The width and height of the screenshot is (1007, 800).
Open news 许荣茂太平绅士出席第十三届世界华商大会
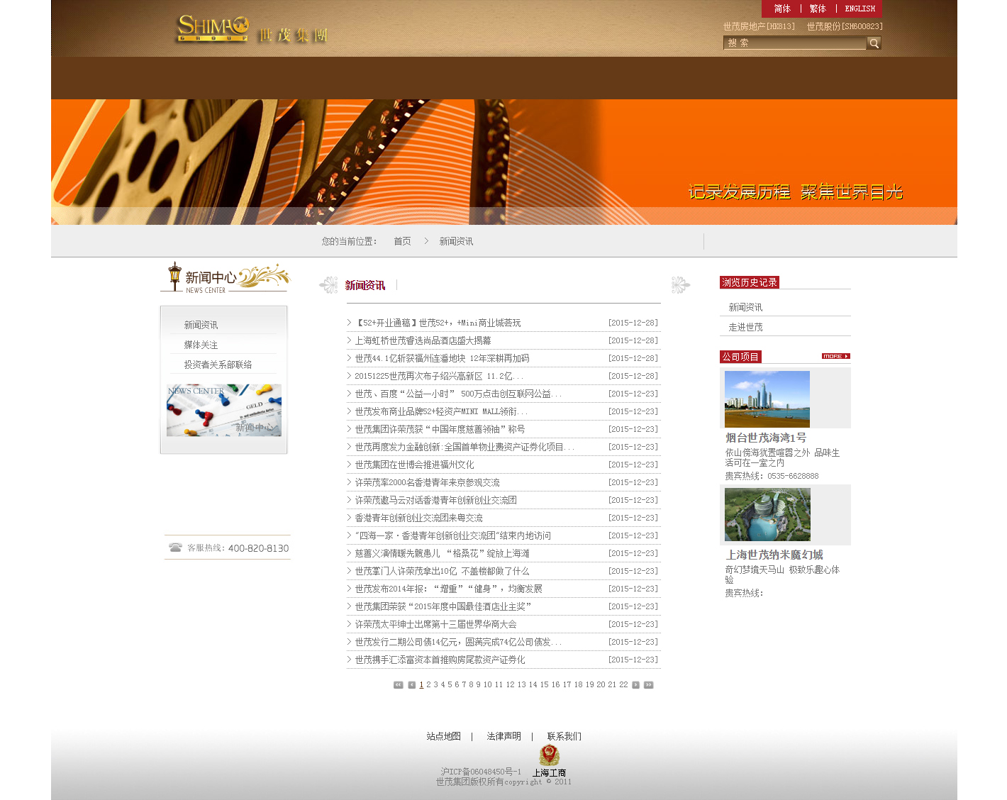435,624
